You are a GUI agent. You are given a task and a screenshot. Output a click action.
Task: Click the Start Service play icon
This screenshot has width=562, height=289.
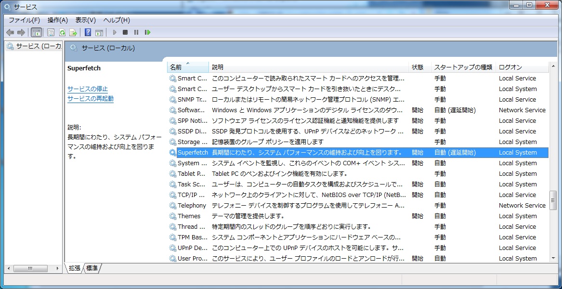(x=115, y=32)
